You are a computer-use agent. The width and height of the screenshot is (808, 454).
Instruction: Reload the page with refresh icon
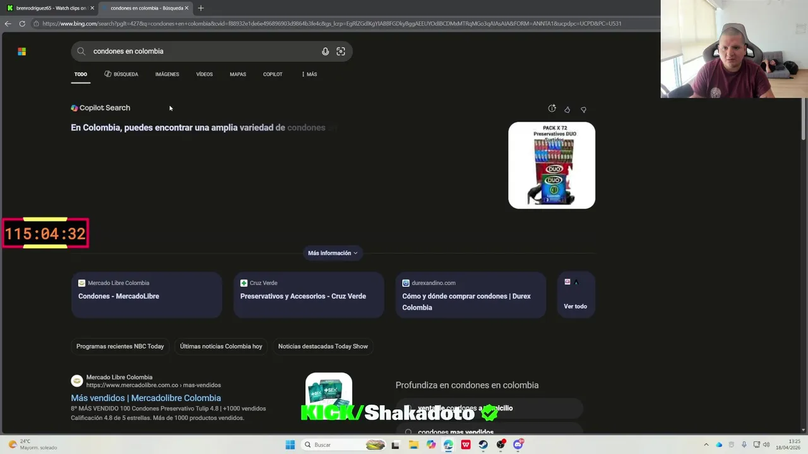pyautogui.click(x=22, y=23)
